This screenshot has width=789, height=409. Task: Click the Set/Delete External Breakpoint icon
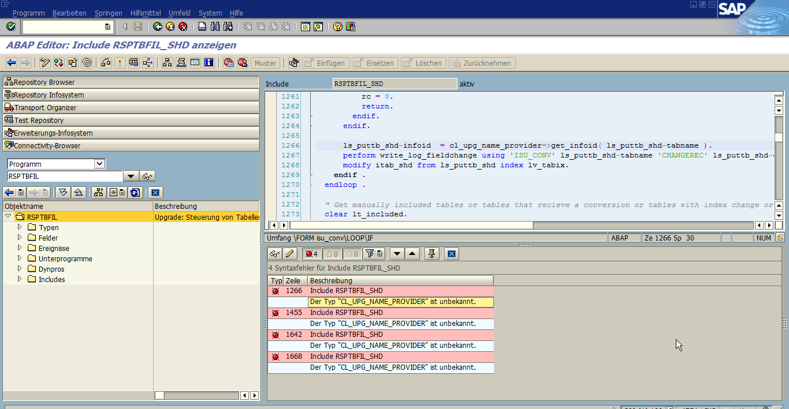pyautogui.click(x=243, y=63)
